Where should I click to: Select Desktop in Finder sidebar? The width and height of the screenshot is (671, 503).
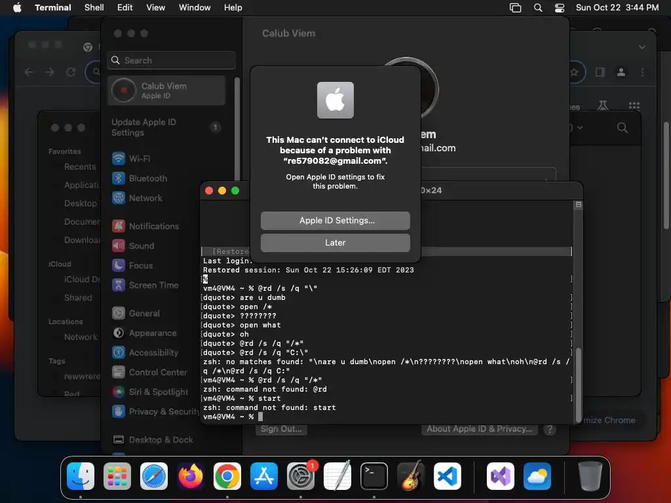(81, 204)
